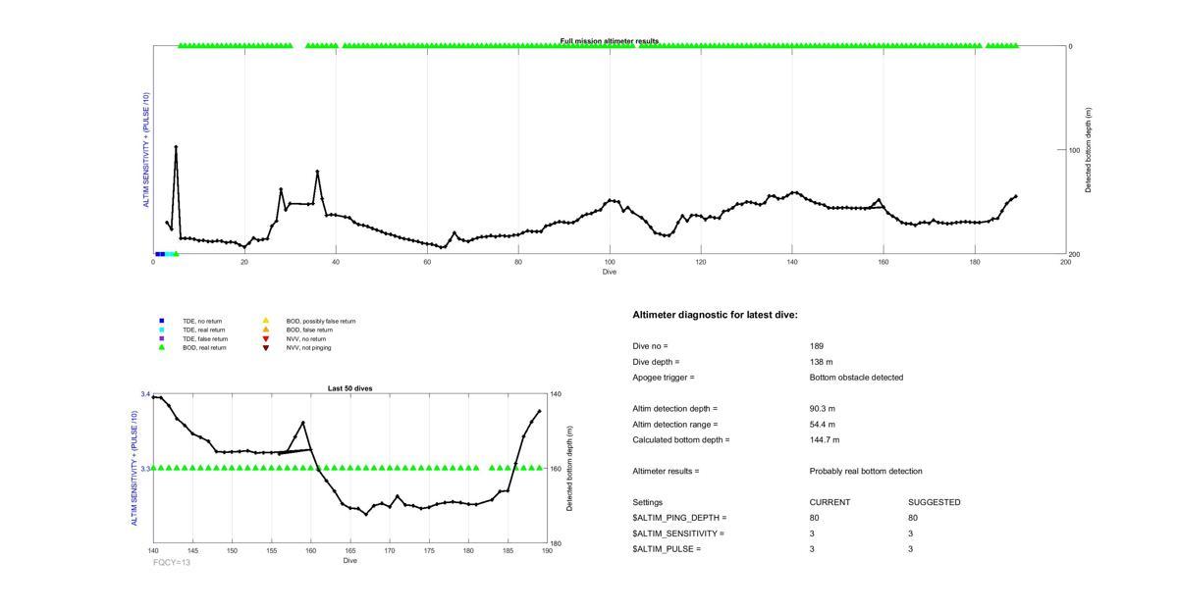Image resolution: width=1178 pixels, height=610 pixels.
Task: Click the 'CURRENT' settings column header
Action: tap(830, 502)
